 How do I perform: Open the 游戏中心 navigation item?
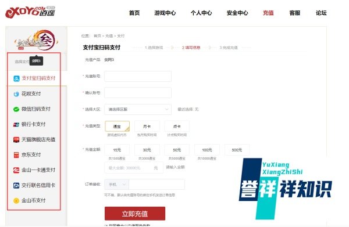[165, 13]
